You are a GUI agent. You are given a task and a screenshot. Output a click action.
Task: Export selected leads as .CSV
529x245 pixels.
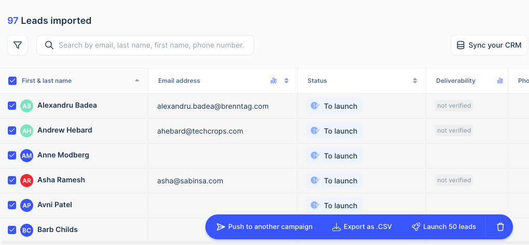pyautogui.click(x=362, y=227)
